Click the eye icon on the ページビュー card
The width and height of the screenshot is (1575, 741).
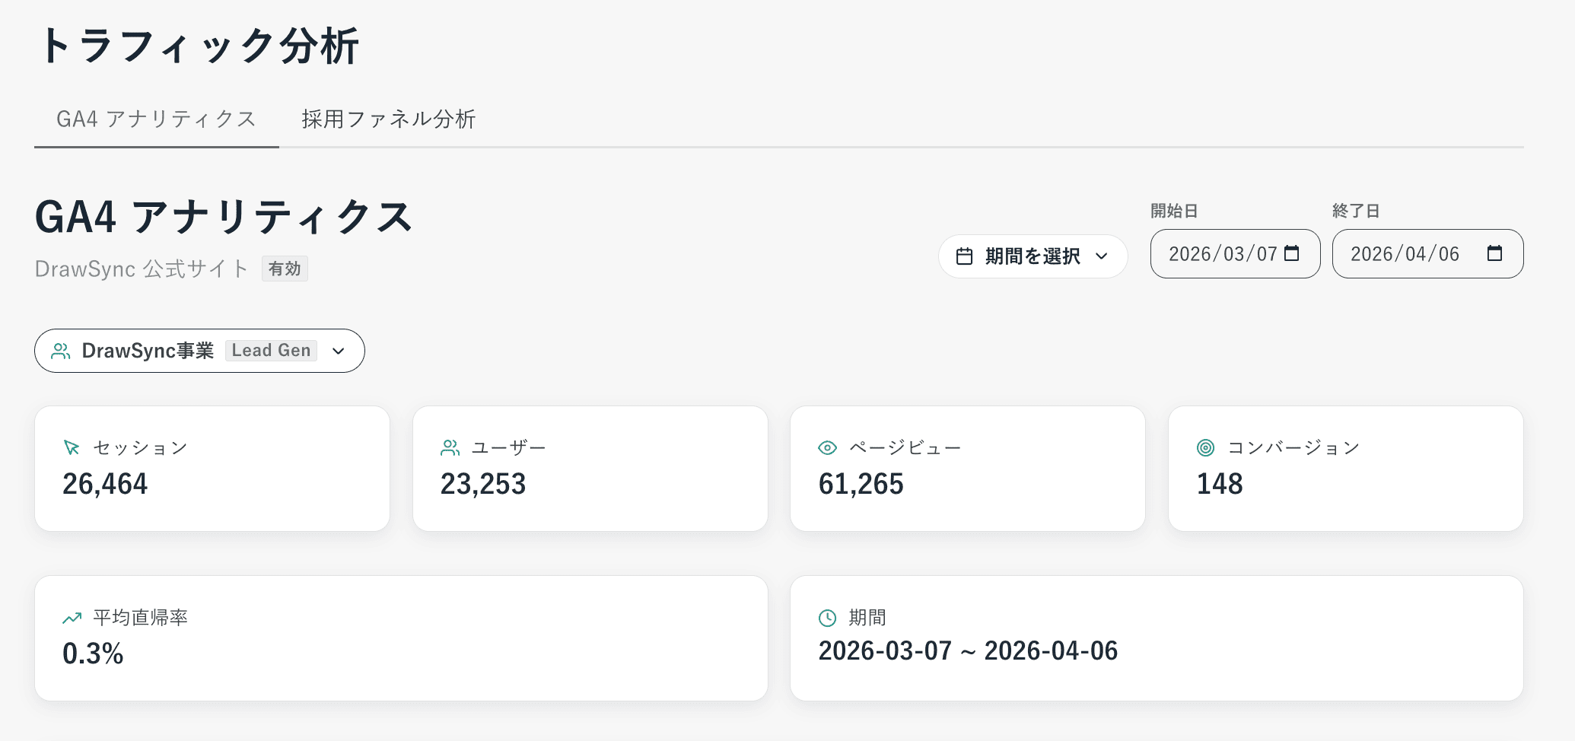826,448
